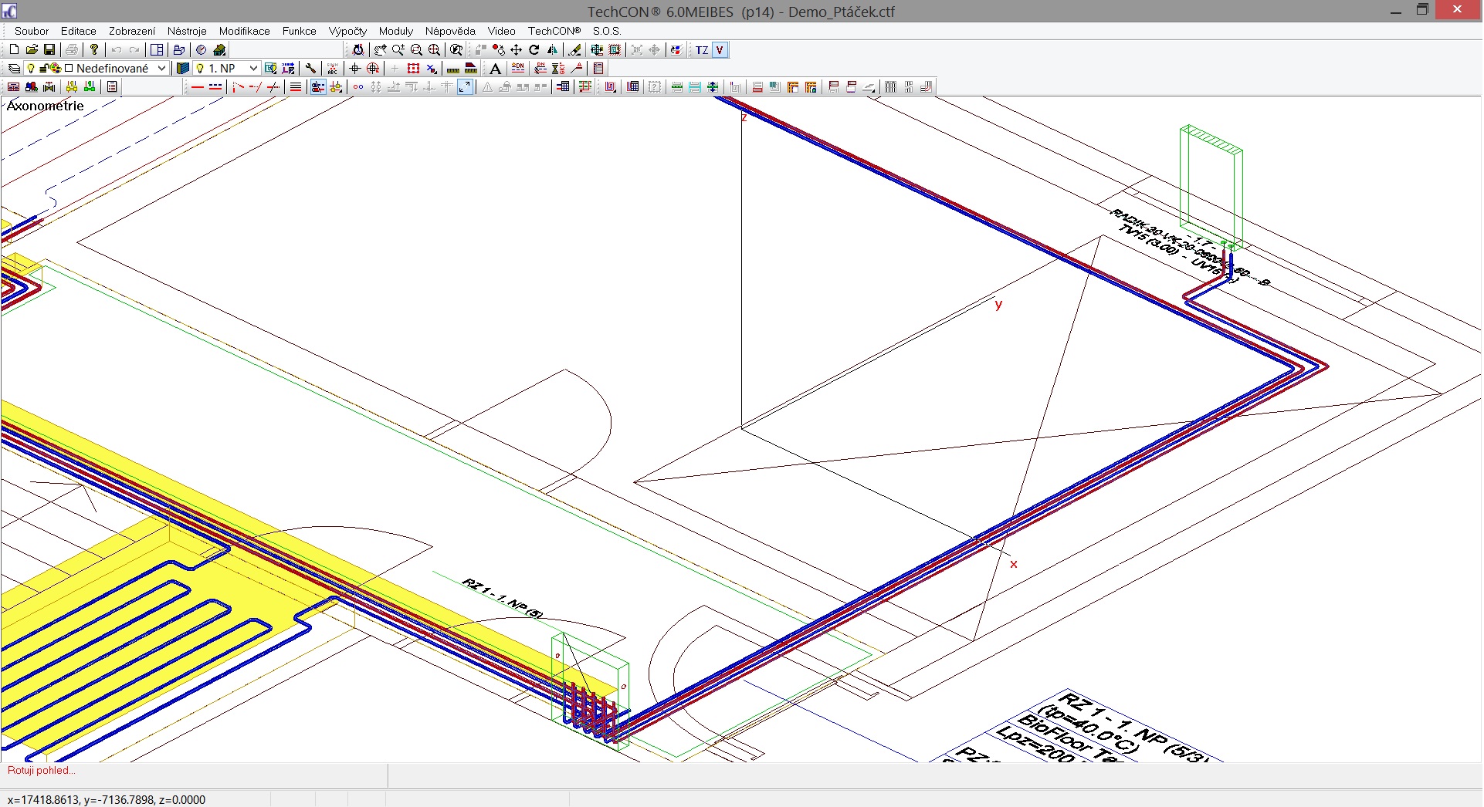Open the 1. NP floor dropdown
The height and width of the screenshot is (807, 1484).
pos(252,69)
